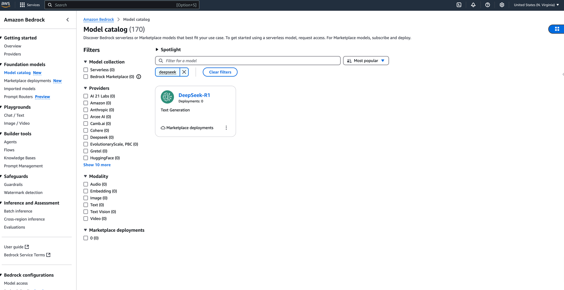The image size is (564, 290).
Task: Open DeepSeek-R1 card actions menu
Action: [226, 128]
